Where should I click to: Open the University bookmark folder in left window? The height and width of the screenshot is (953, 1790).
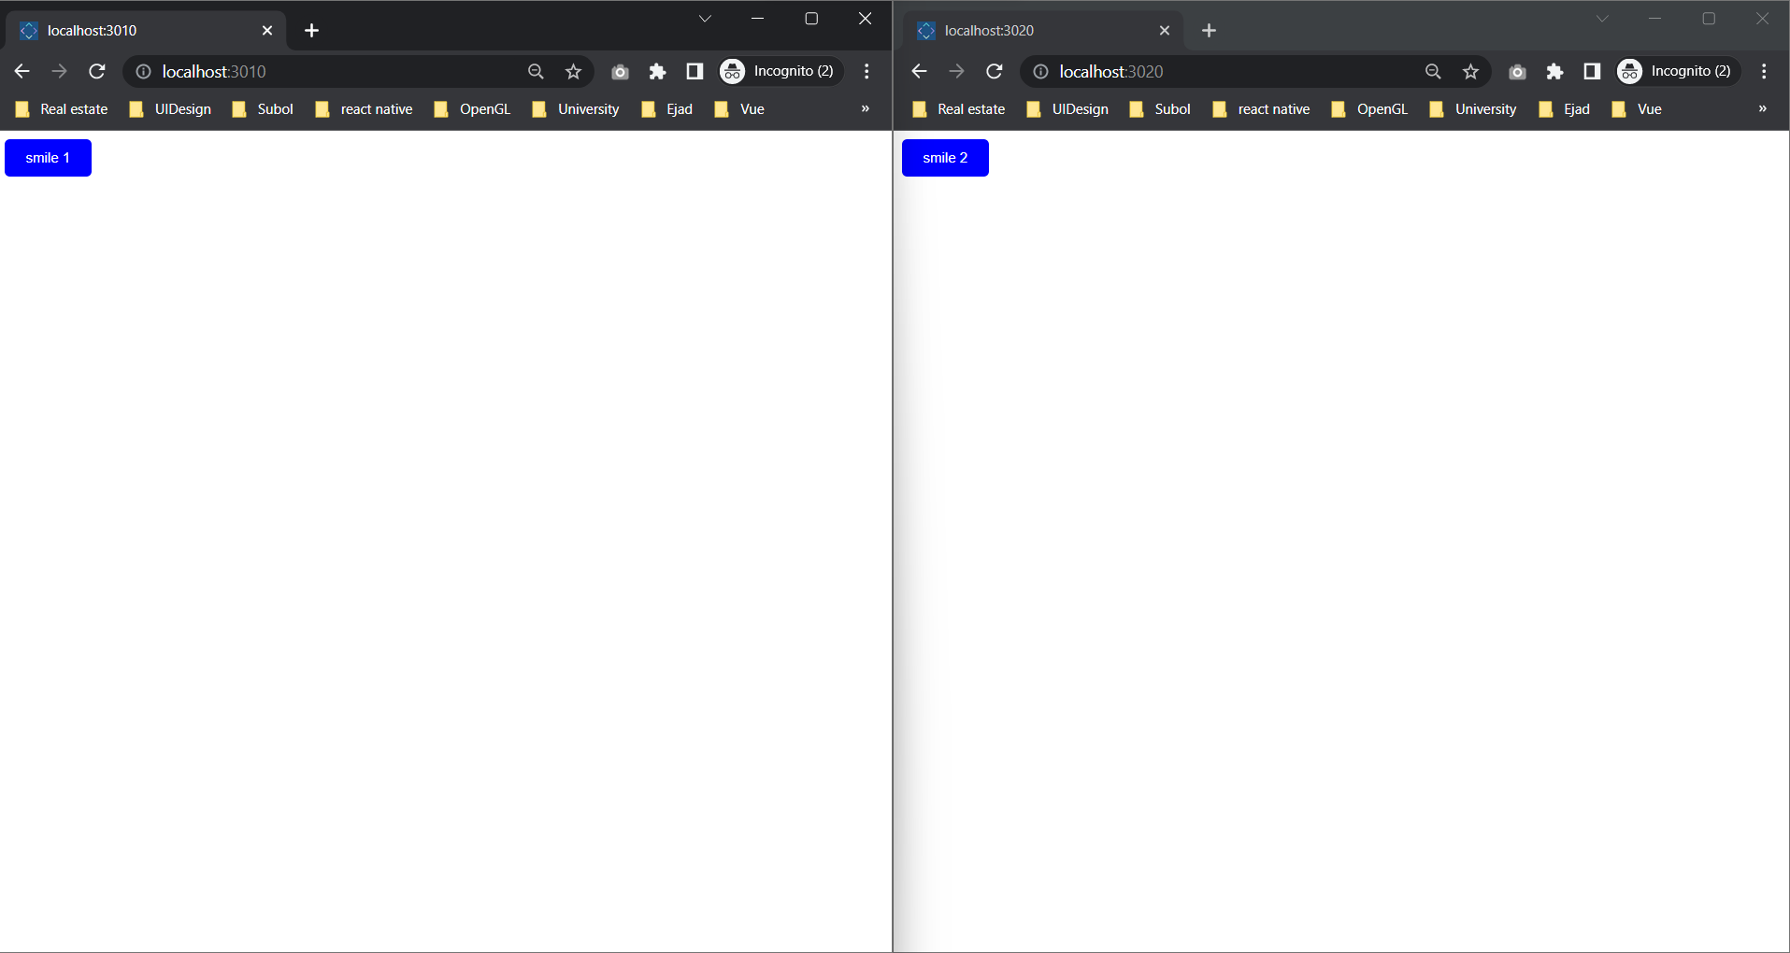click(x=576, y=109)
